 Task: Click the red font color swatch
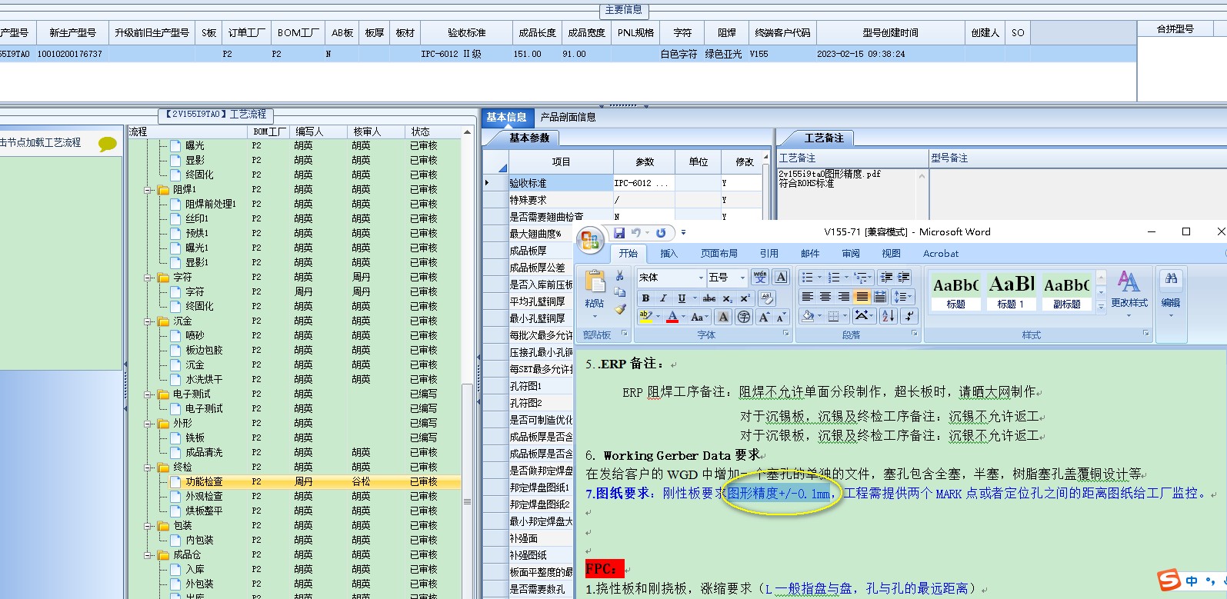click(x=672, y=317)
